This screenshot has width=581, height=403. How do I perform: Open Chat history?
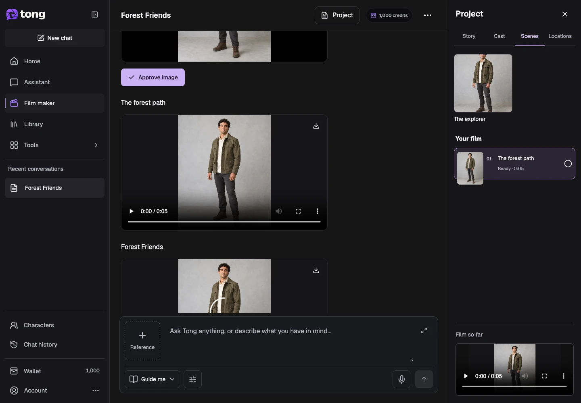pyautogui.click(x=54, y=345)
